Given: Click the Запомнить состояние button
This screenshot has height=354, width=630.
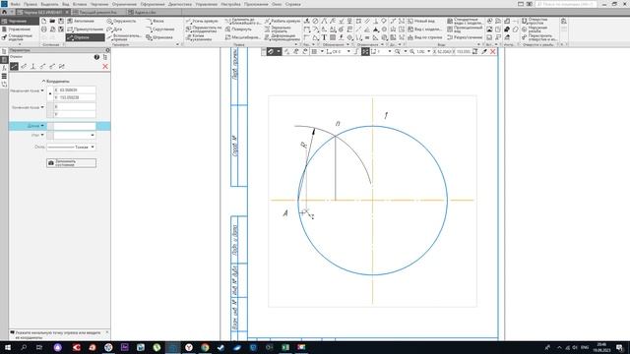Looking at the screenshot, I should tap(71, 163).
